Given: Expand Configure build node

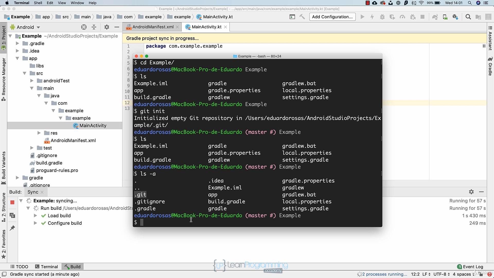Looking at the screenshot, I should point(35,223).
